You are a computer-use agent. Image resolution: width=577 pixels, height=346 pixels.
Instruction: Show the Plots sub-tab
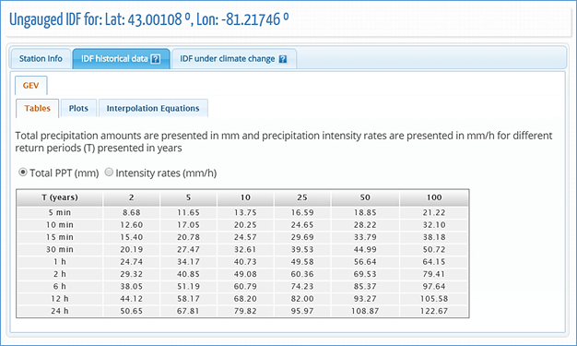(78, 108)
